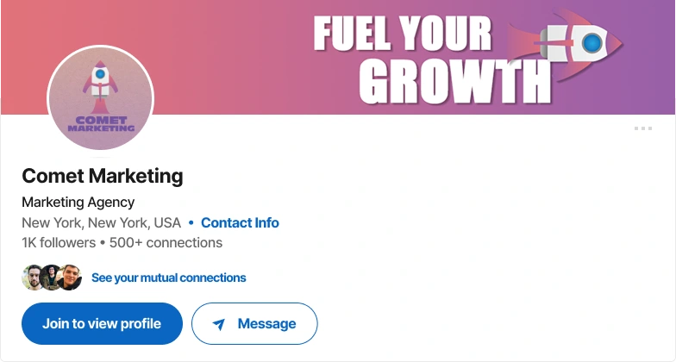This screenshot has width=676, height=362.
Task: Click the 1K followers count
Action: point(59,243)
